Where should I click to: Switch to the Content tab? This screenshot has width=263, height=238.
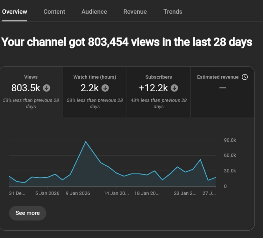tap(54, 12)
